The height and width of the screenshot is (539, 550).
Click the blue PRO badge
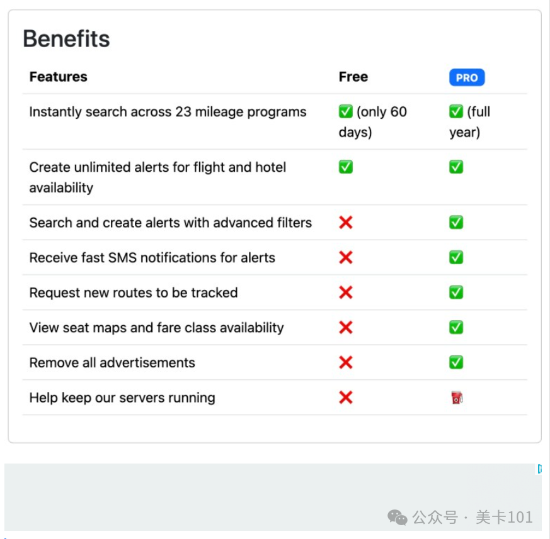[x=466, y=77]
